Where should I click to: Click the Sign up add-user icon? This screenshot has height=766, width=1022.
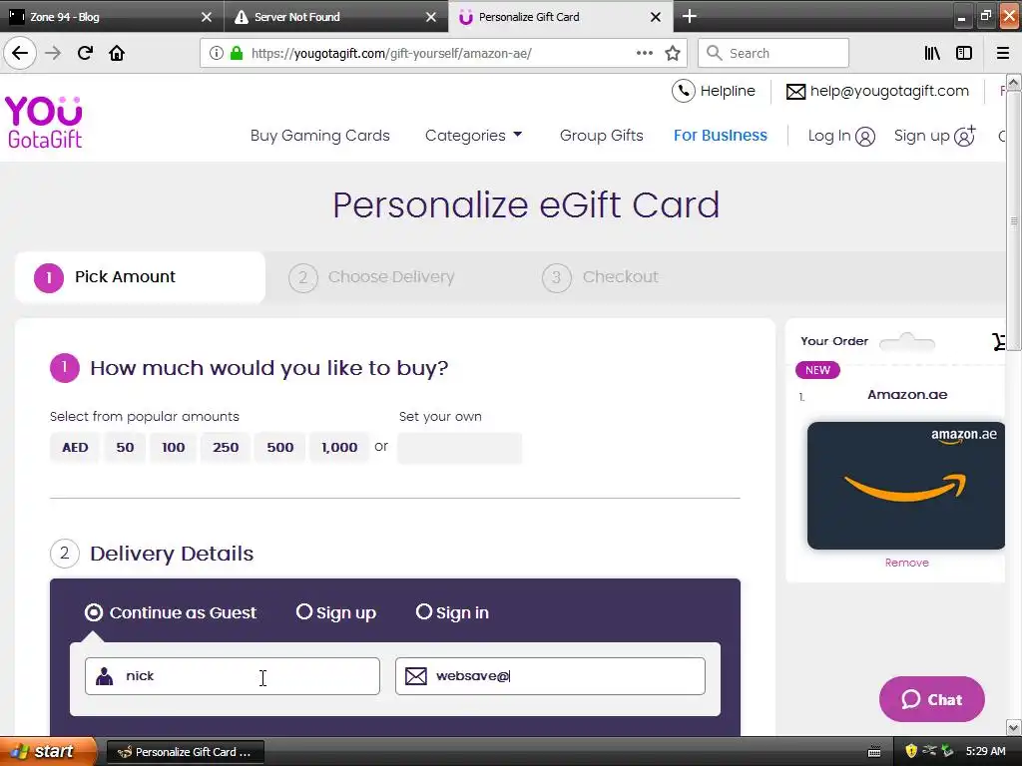(965, 136)
